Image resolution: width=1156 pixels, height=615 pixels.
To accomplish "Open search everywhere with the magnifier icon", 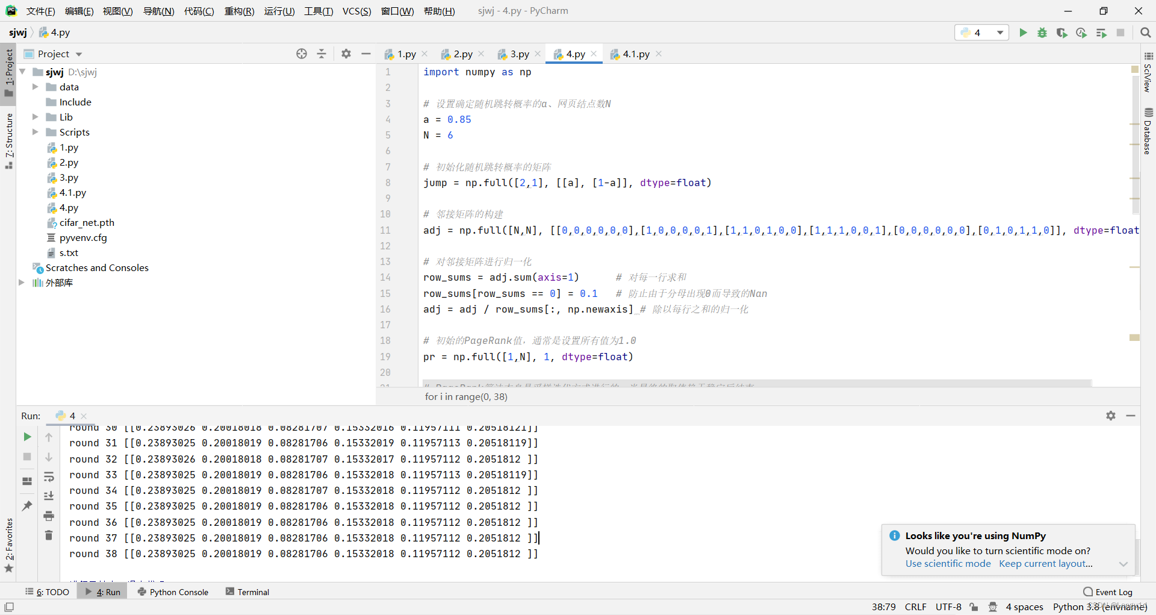I will [x=1145, y=33].
